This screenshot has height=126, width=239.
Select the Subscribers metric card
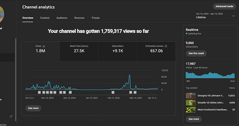point(118,51)
